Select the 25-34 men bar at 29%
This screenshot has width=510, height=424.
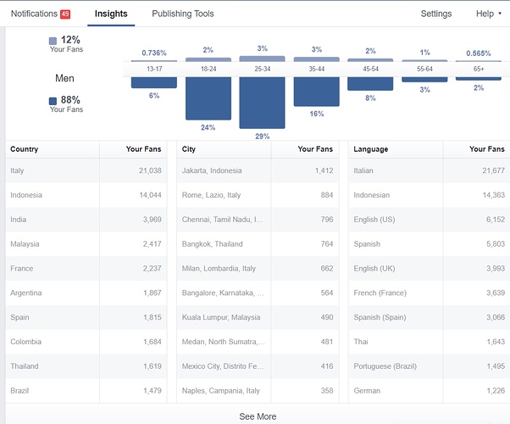(263, 103)
